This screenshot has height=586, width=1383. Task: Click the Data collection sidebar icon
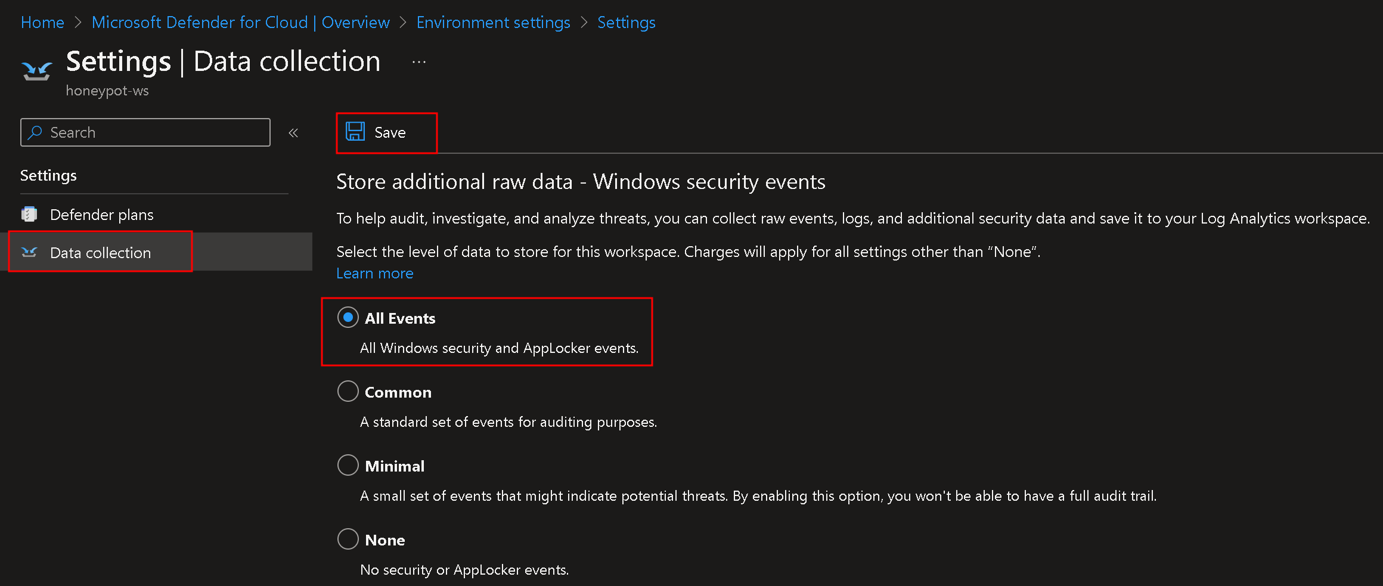pos(29,252)
